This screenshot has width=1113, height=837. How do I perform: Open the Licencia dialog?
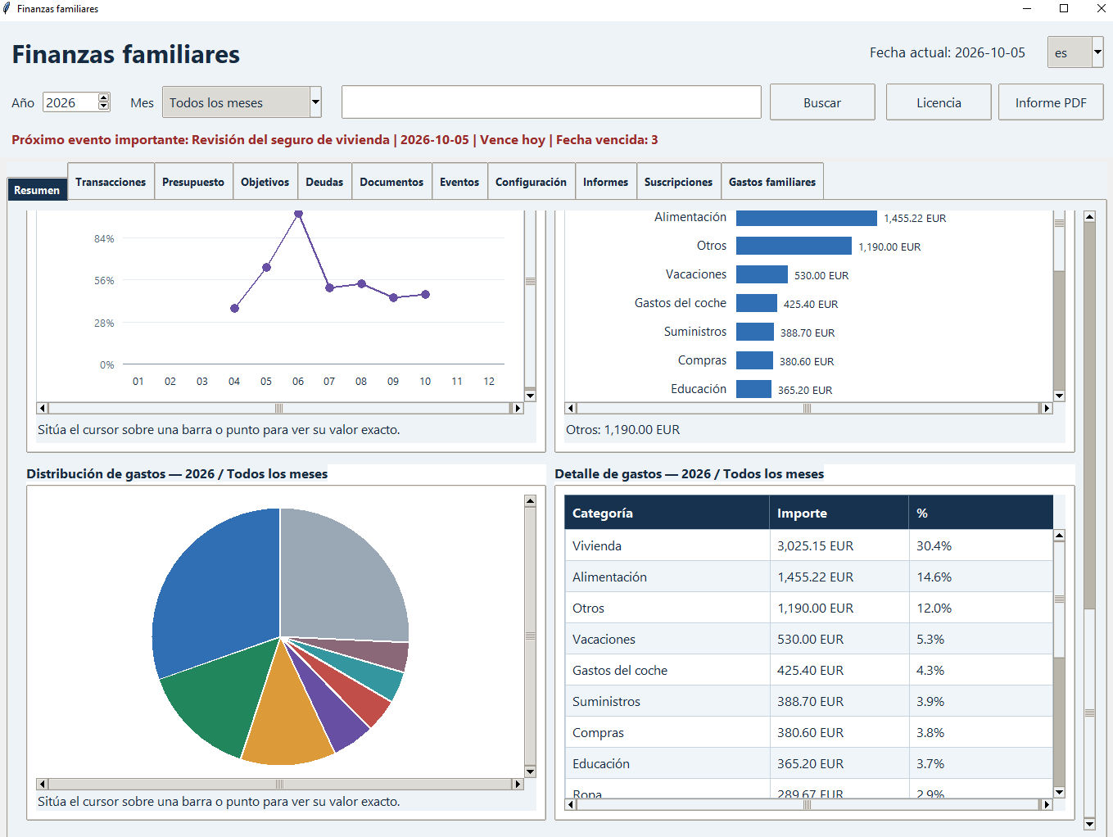[939, 102]
